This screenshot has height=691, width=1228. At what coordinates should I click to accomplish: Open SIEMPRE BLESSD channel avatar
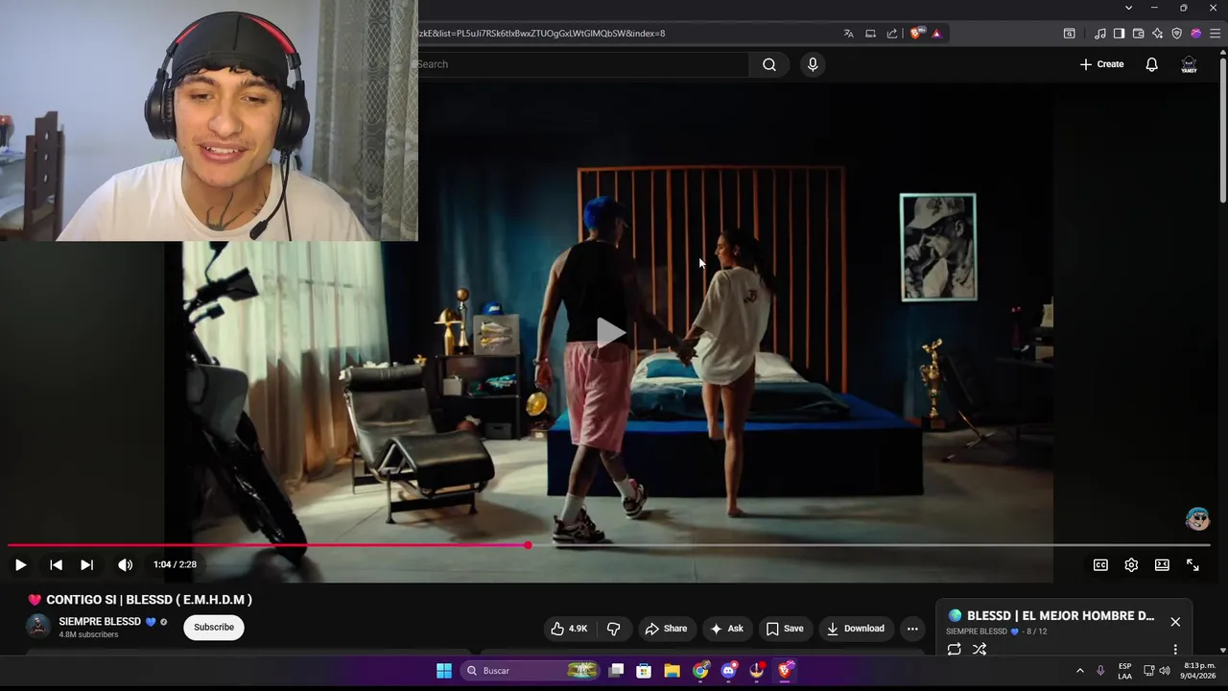38,627
